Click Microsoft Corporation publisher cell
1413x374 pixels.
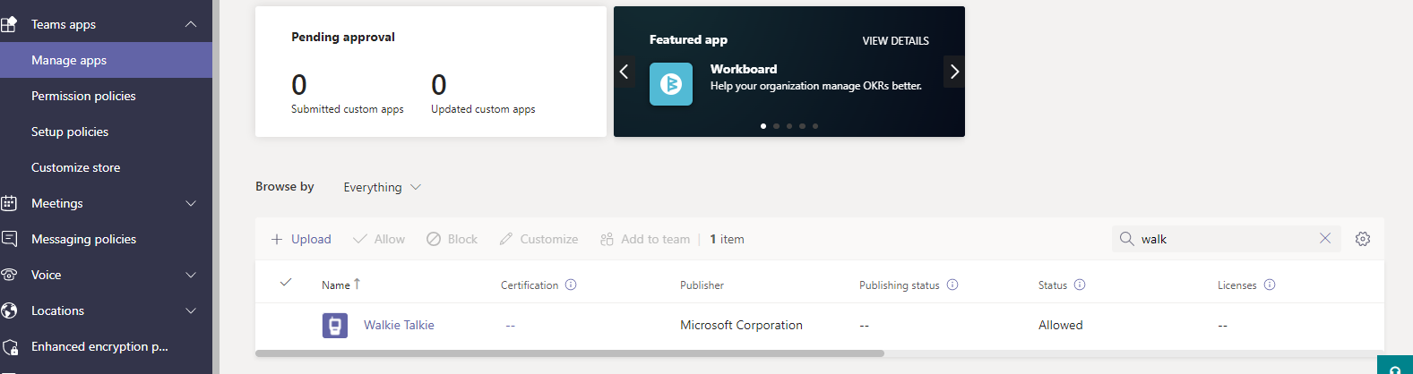coord(741,325)
